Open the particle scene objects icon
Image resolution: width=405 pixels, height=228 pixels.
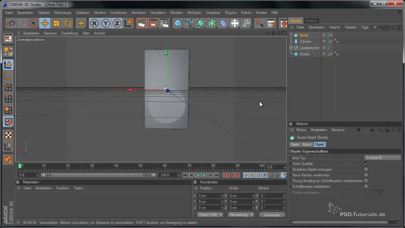[246, 23]
